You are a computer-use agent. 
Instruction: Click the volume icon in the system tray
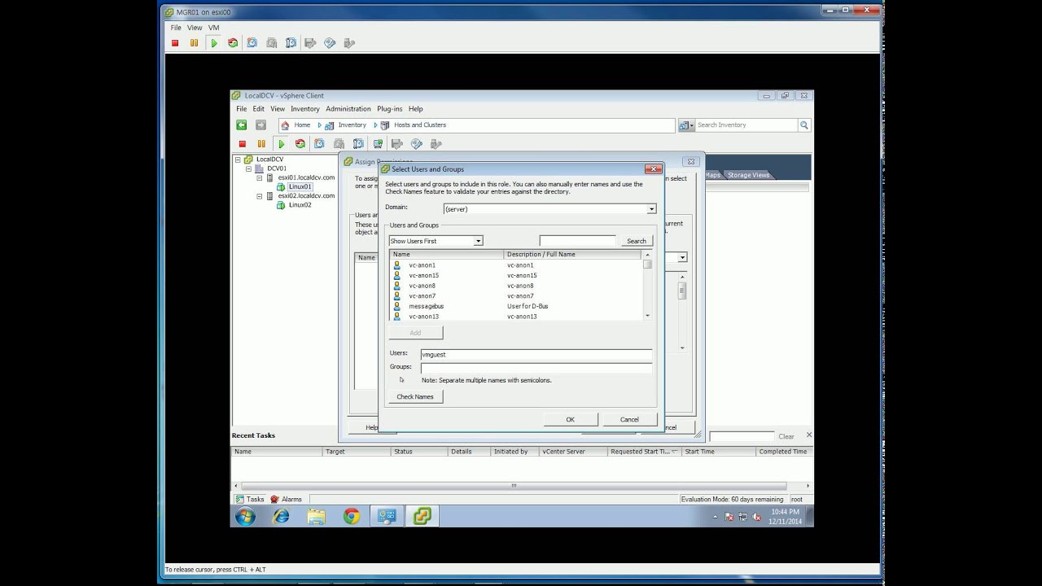click(756, 517)
